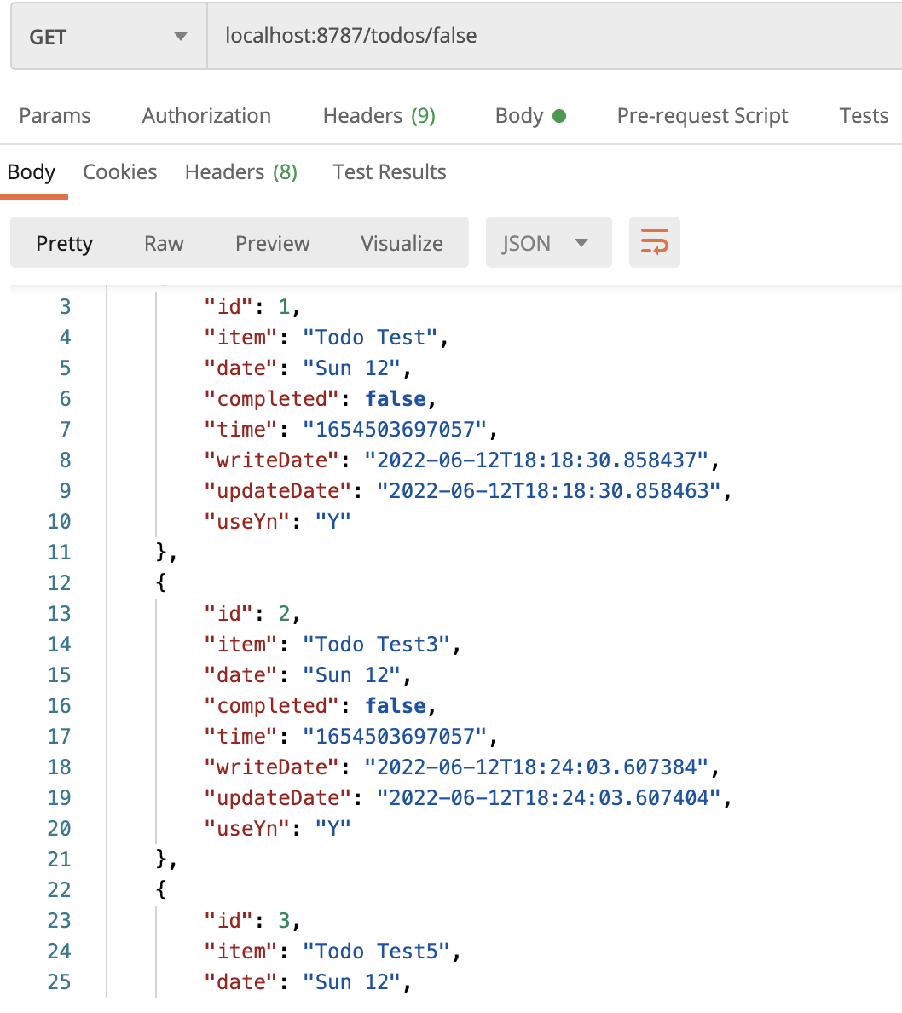This screenshot has width=902, height=1013.
Task: Click the URL field localhost:8787/todos/false
Action: pos(554,36)
